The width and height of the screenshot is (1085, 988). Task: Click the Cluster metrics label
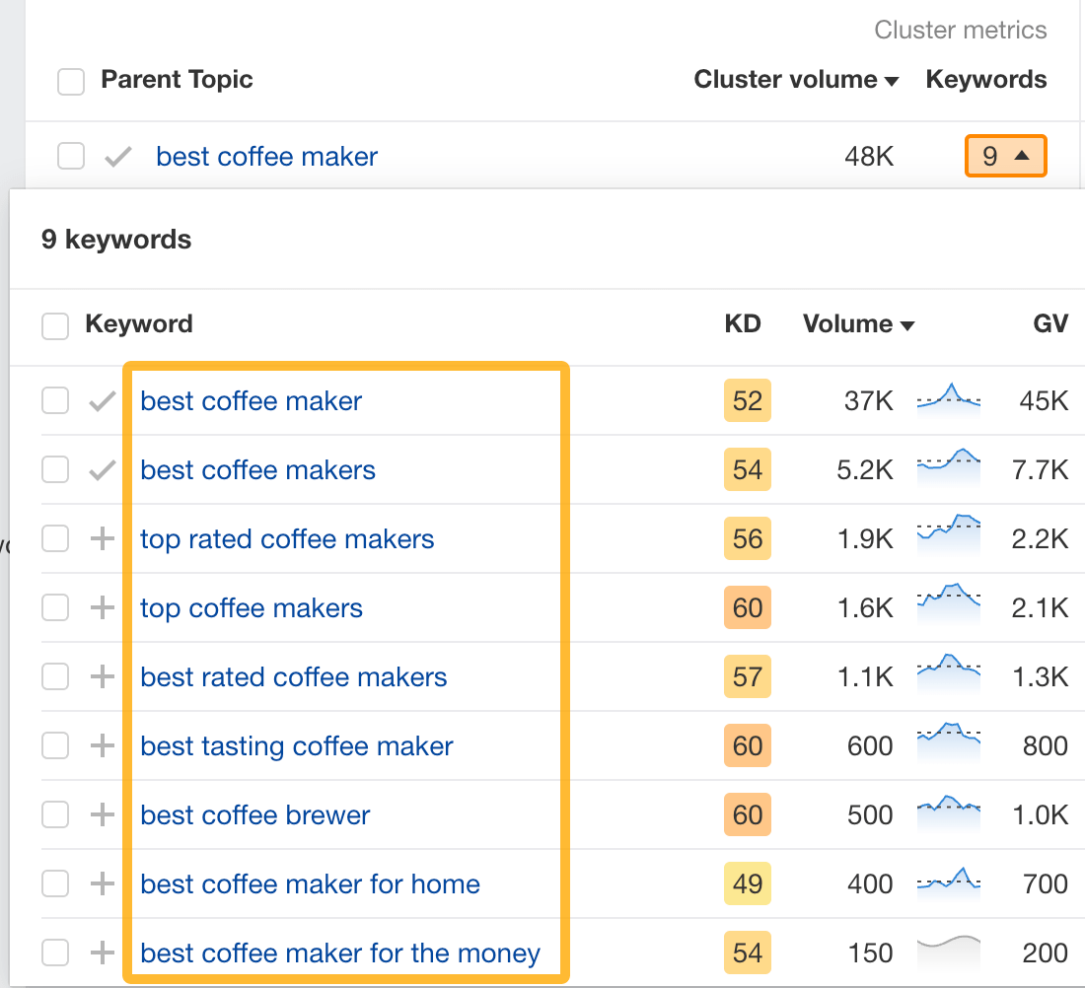tap(960, 30)
